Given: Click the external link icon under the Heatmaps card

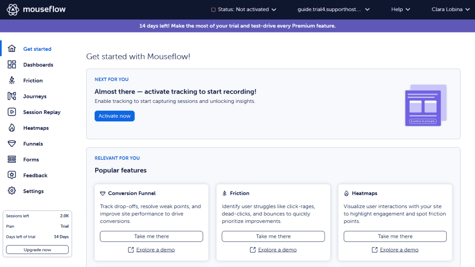Looking at the screenshot, I should point(374,250).
